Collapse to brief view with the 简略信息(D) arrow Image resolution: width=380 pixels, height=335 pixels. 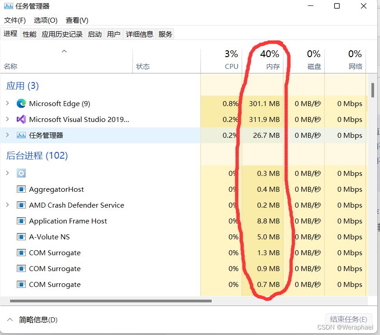(10, 320)
